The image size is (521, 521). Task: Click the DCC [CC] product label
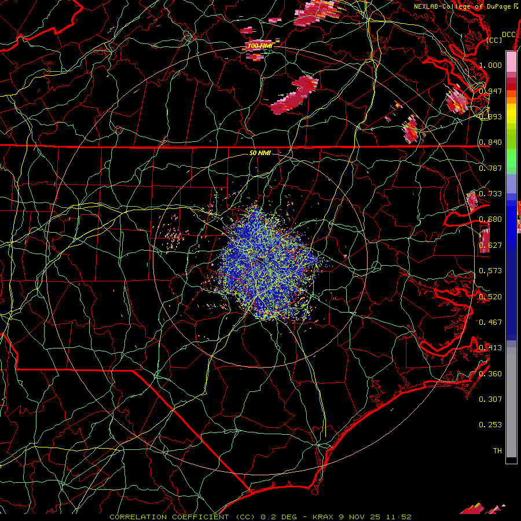tap(501, 37)
